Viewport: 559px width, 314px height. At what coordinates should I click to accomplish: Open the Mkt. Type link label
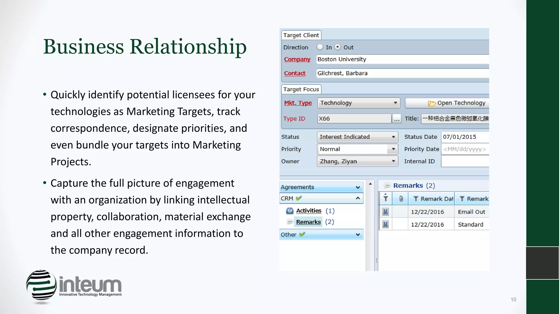[x=298, y=103]
